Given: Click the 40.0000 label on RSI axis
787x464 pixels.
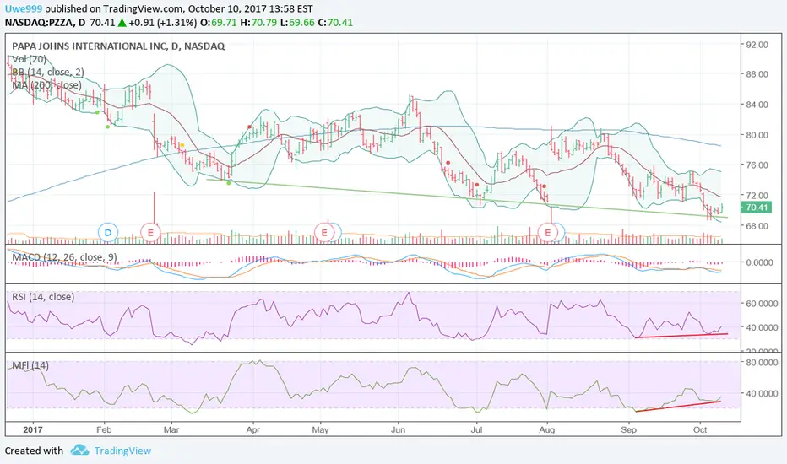Looking at the screenshot, I should [x=762, y=327].
